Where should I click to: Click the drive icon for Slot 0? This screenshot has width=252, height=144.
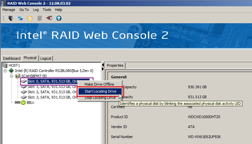24,81
